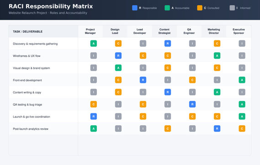Click the QA testing & bug triage label
The height and width of the screenshot is (165, 260).
coord(27,104)
